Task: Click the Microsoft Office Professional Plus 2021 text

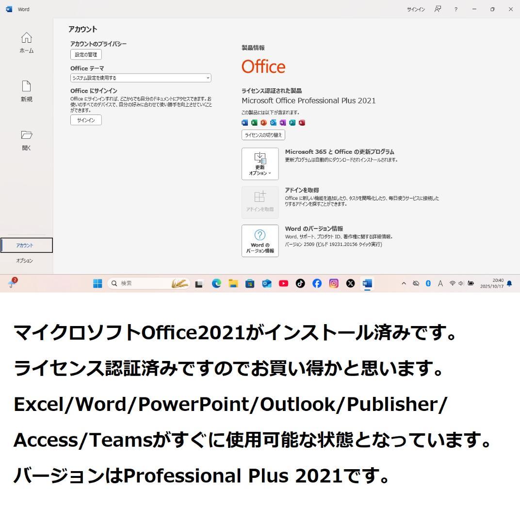Action: pos(309,100)
